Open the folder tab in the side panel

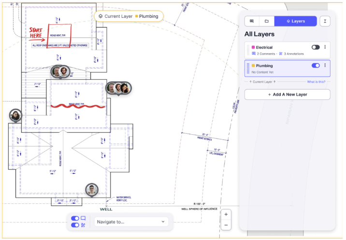click(x=266, y=21)
